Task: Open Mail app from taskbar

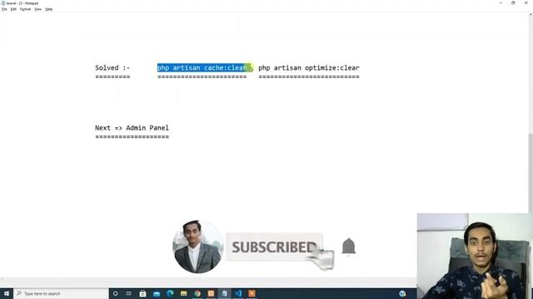Action: tap(157, 293)
